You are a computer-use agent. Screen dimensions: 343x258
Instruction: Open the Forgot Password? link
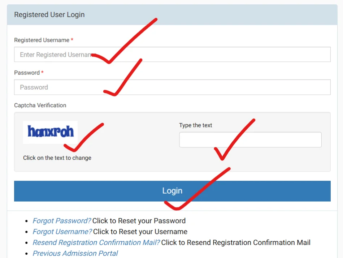pos(62,221)
